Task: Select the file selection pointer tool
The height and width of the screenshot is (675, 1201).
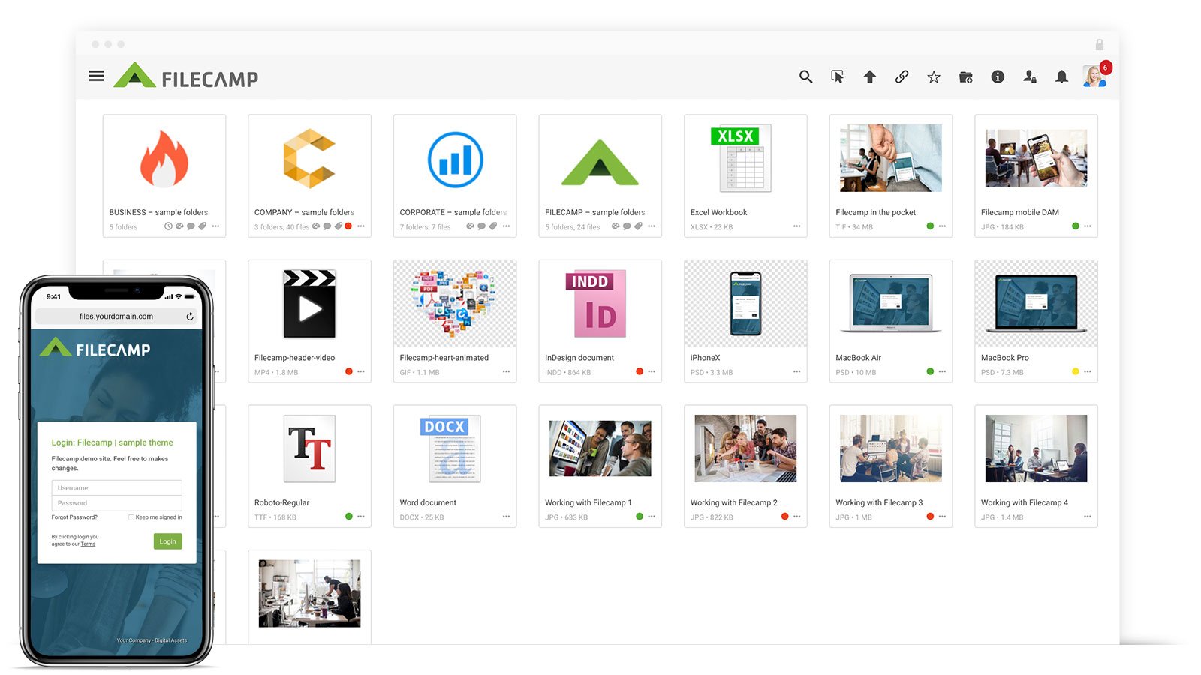Action: tap(837, 77)
